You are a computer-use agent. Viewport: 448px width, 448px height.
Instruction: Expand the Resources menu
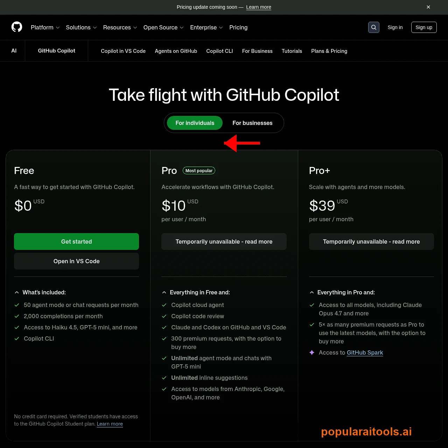pyautogui.click(x=120, y=27)
